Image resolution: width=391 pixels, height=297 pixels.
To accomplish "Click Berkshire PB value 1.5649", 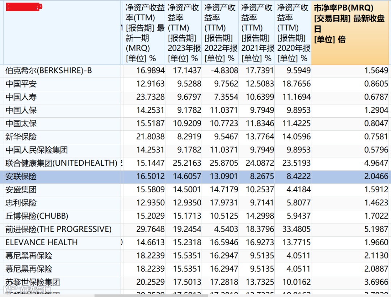I will point(376,71).
